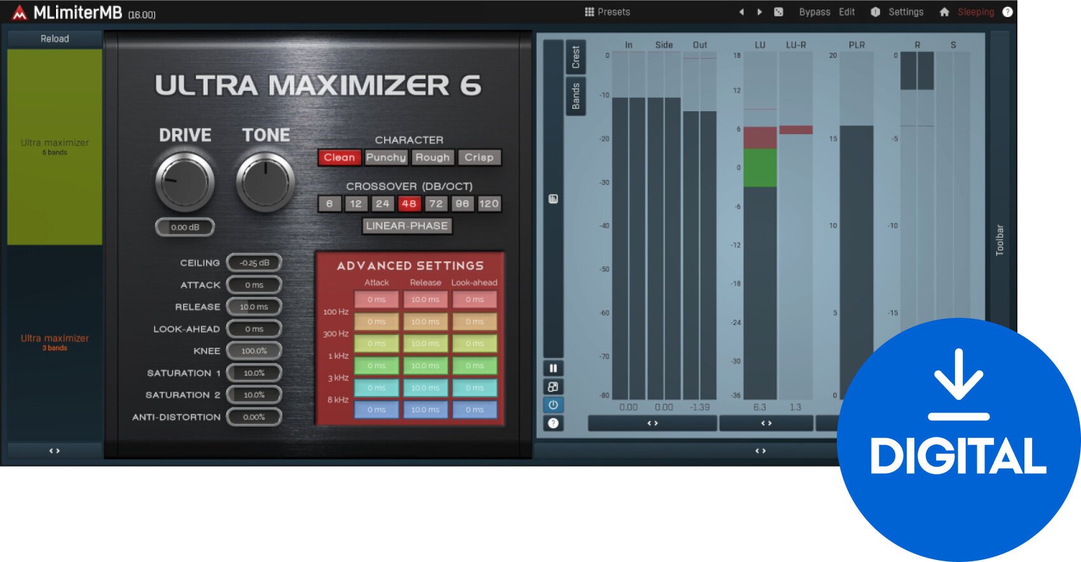
Task: Toggle Bypass
Action: coord(815,11)
